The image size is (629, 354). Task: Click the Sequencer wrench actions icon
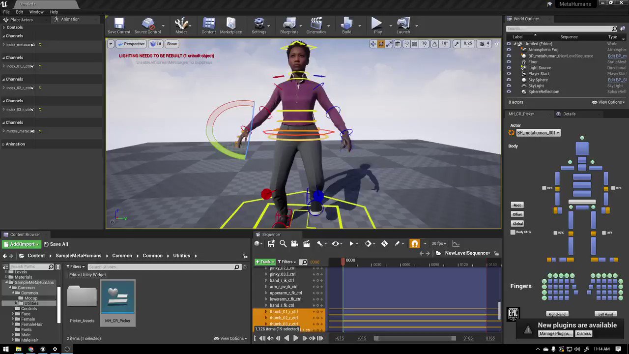pyautogui.click(x=319, y=243)
